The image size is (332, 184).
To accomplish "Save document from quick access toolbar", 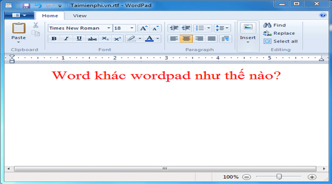I will pyautogui.click(x=26, y=5).
